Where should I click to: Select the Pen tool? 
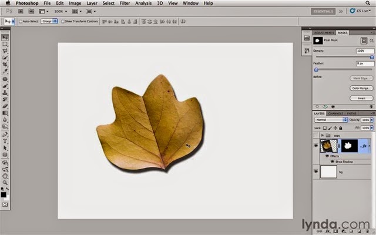click(5, 135)
